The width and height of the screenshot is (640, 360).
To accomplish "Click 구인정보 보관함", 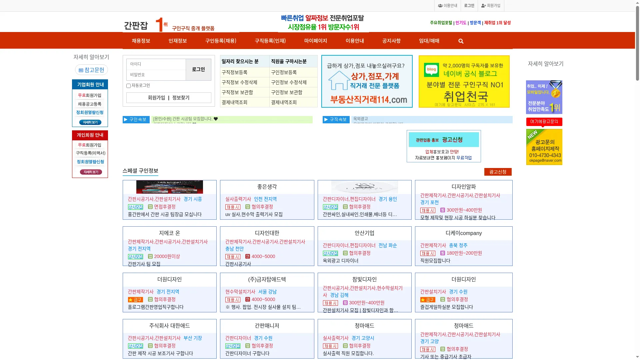I will pos(287,92).
